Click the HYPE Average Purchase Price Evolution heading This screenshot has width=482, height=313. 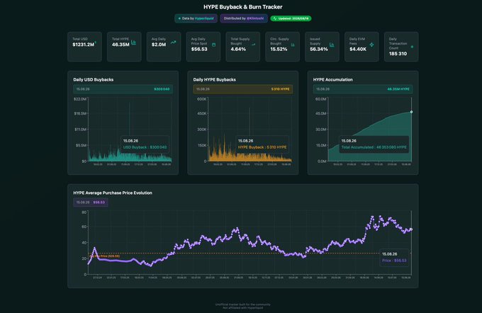[113, 193]
